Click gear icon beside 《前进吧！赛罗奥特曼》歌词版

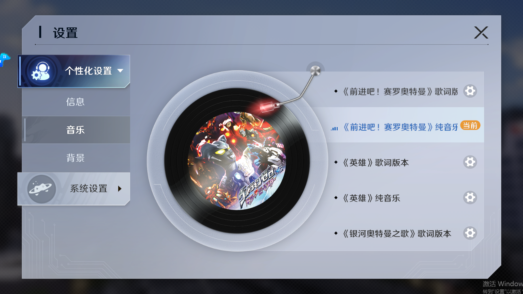(x=470, y=91)
